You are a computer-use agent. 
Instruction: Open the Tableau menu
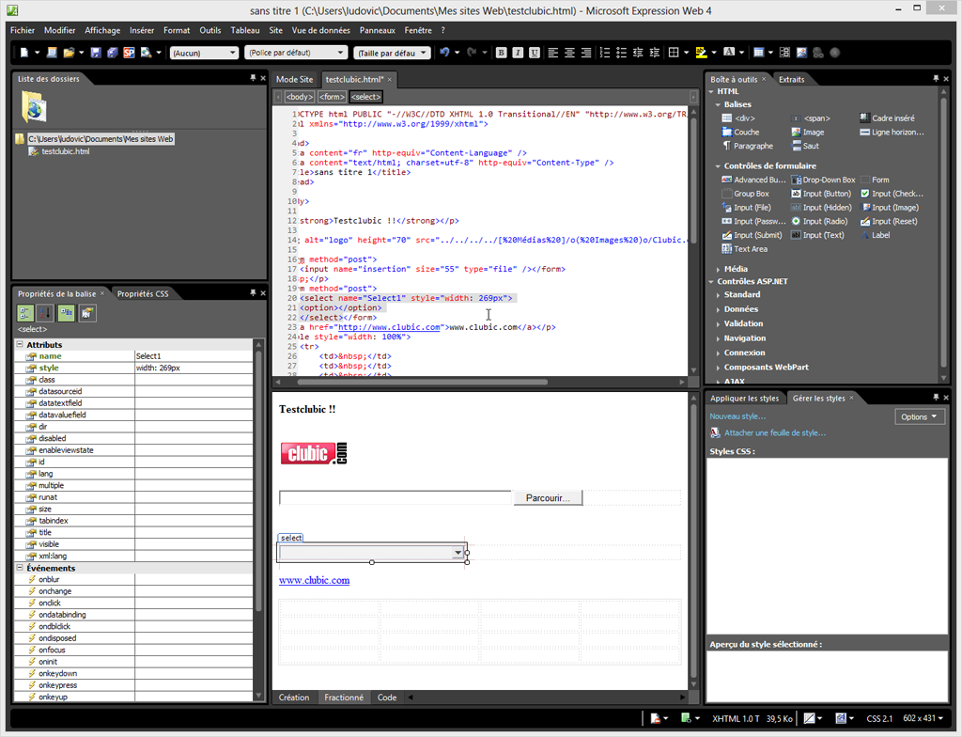(245, 30)
